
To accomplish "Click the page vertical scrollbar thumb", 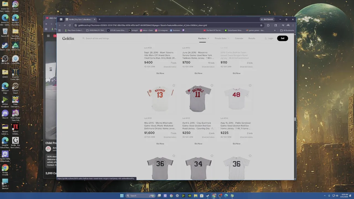I will click(295, 119).
